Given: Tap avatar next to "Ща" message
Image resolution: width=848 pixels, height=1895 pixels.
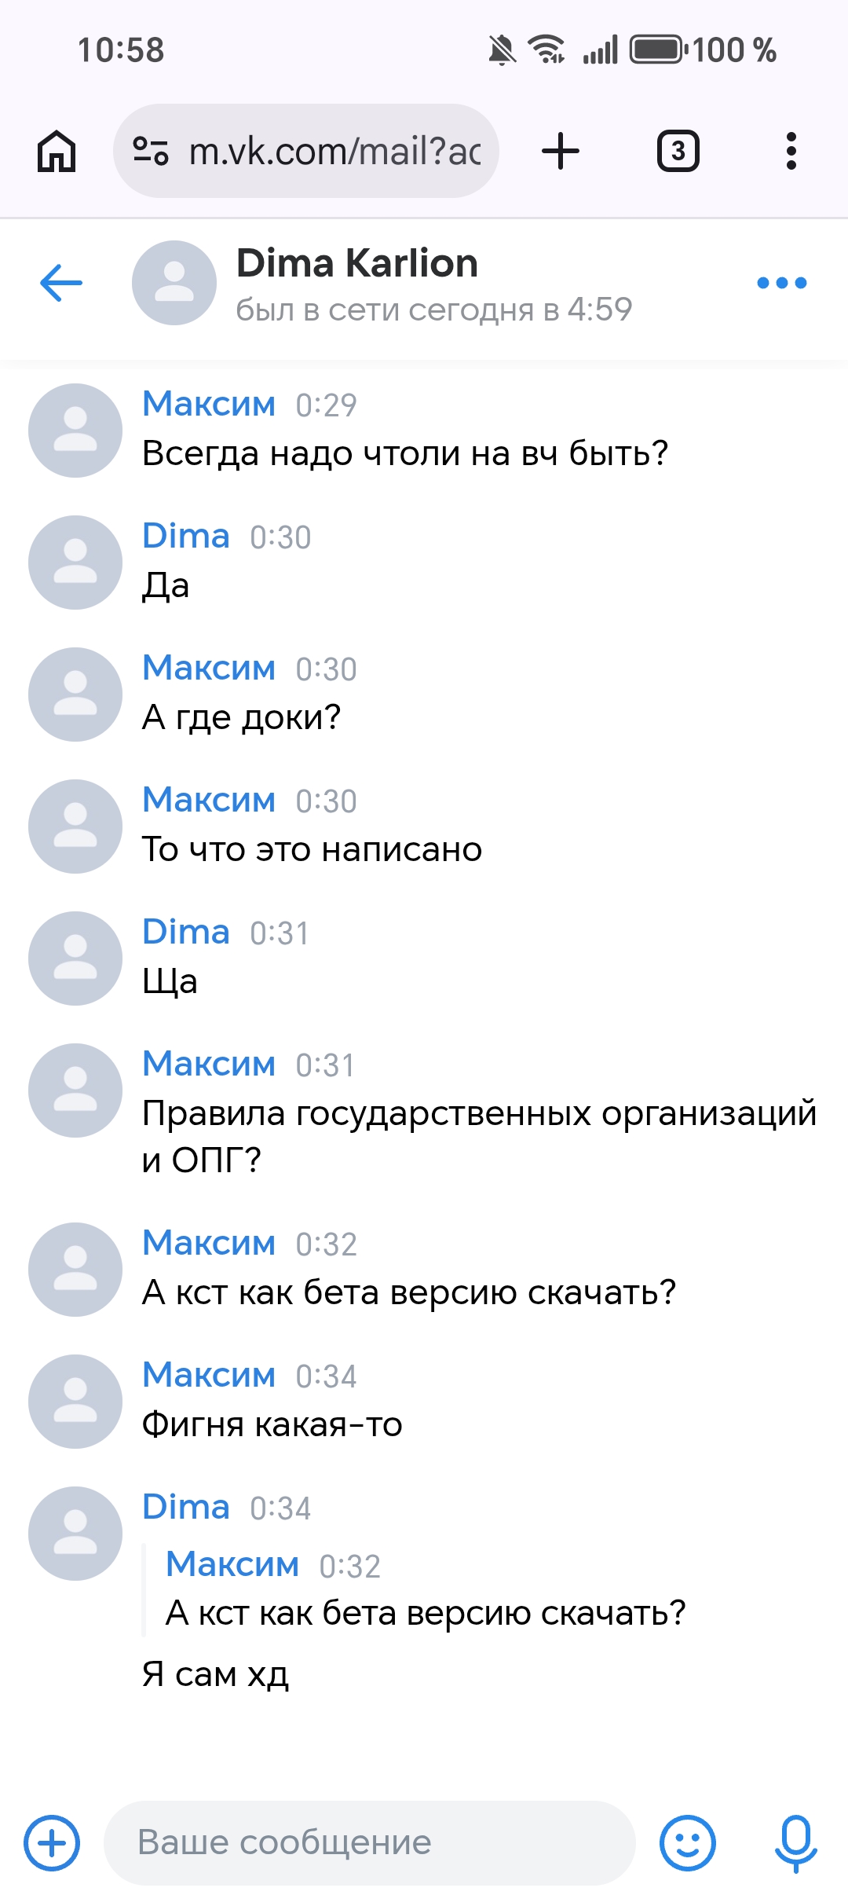Looking at the screenshot, I should (x=75, y=958).
